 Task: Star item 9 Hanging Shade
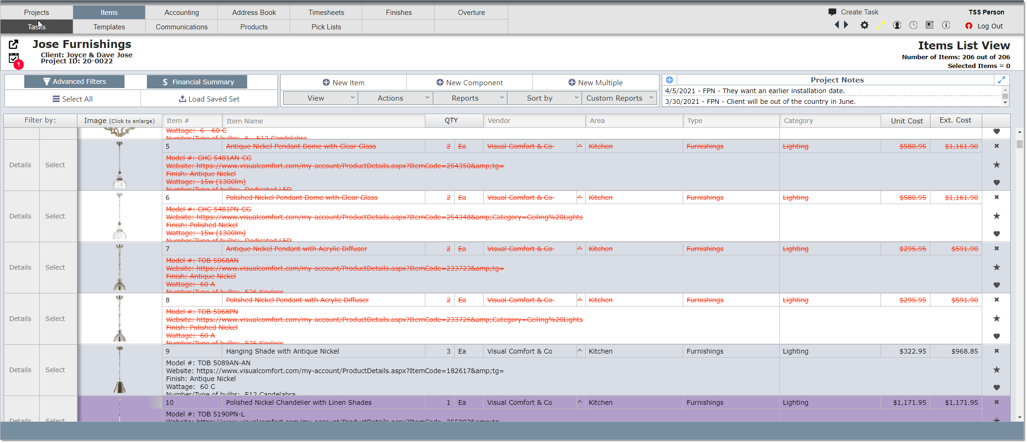point(997,370)
